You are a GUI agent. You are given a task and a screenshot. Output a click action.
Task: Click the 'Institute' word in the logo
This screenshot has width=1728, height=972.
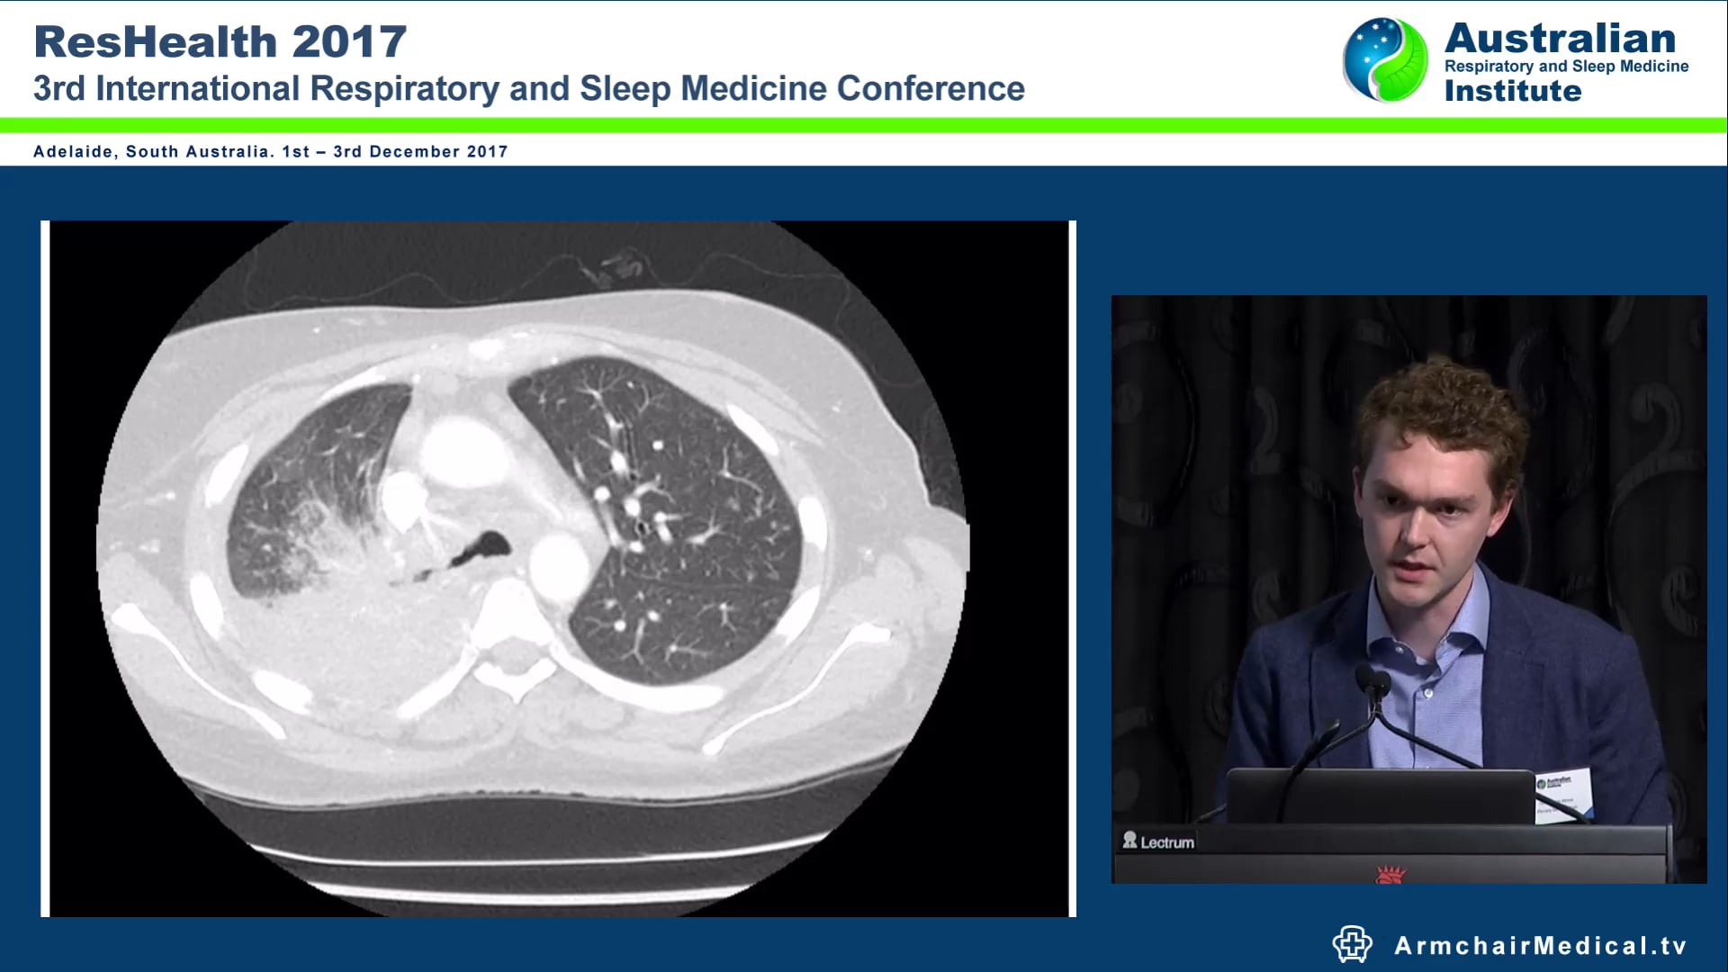[x=1512, y=91]
